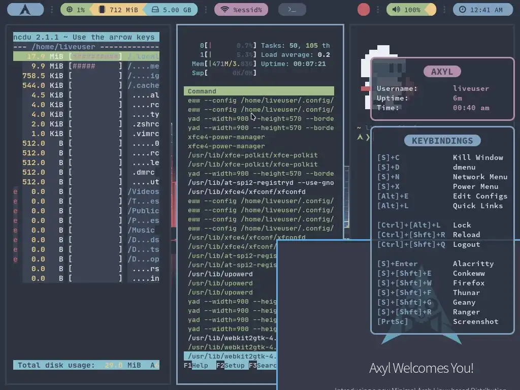This screenshot has height=390, width=520.
Task: Launch terminal from the bar prompt icon
Action: [292, 10]
